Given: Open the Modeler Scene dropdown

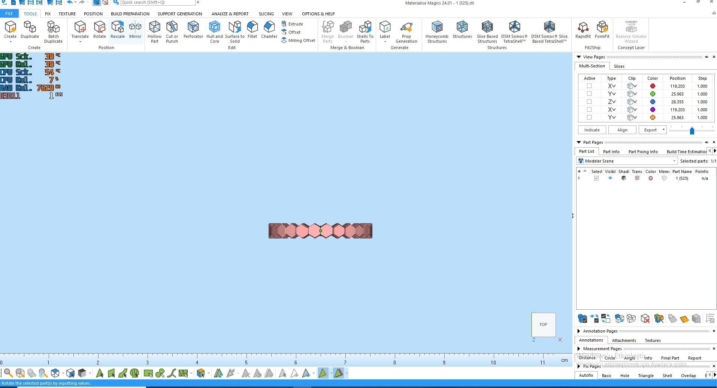Looking at the screenshot, I should point(627,161).
